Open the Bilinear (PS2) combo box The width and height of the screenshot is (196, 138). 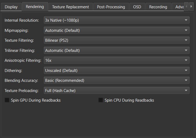(x=116, y=40)
